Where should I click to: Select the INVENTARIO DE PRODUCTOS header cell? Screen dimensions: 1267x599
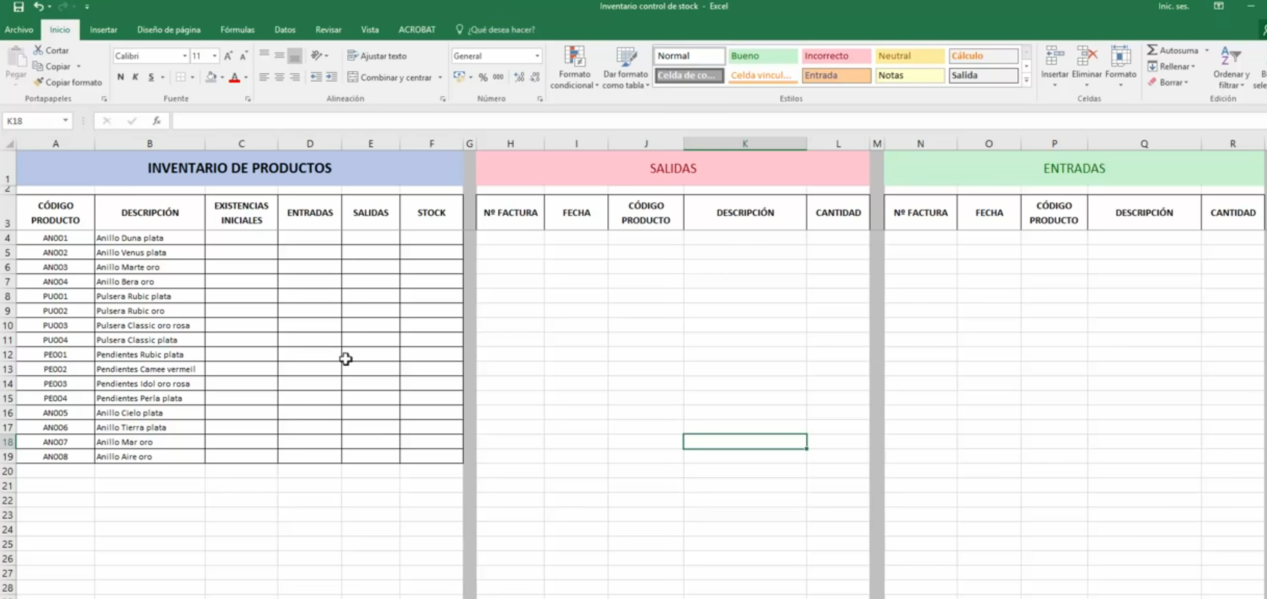click(x=239, y=168)
